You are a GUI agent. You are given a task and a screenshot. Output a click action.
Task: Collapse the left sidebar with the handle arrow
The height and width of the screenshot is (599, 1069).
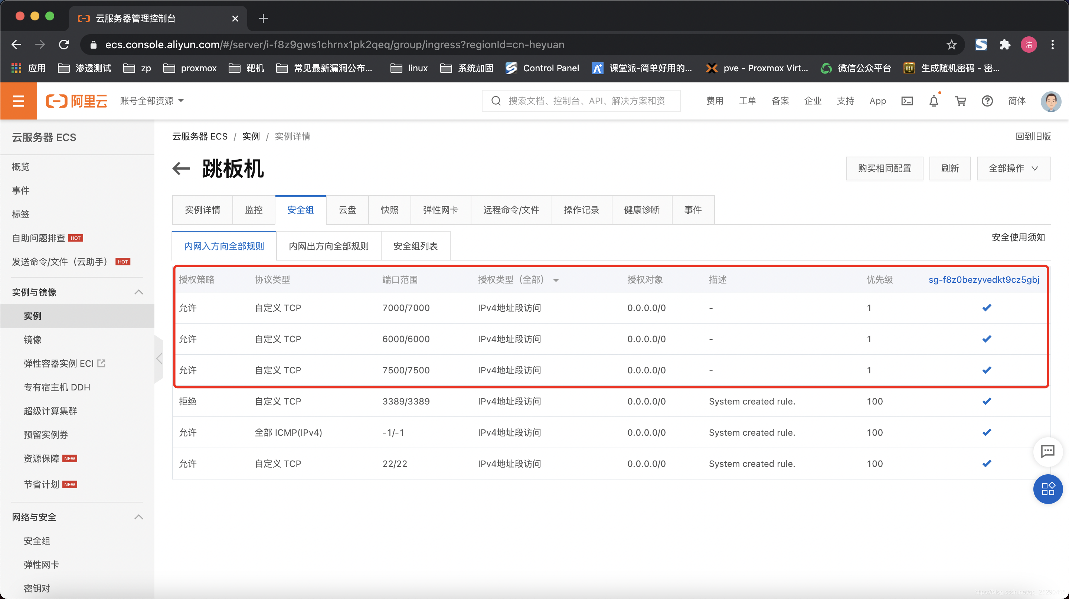pyautogui.click(x=159, y=359)
